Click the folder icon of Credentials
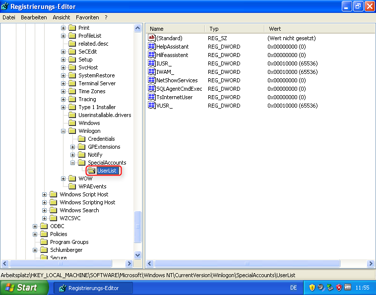Viewport: 376px width, 295px height. pos(82,139)
